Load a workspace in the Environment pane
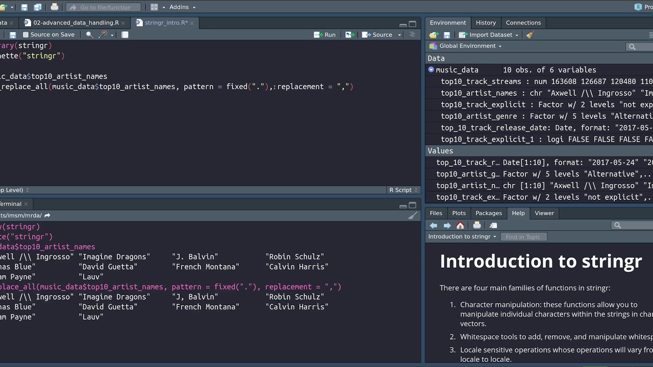This screenshot has height=367, width=653. pos(434,35)
